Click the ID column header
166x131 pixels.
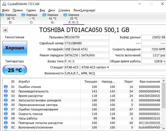pos(13,82)
